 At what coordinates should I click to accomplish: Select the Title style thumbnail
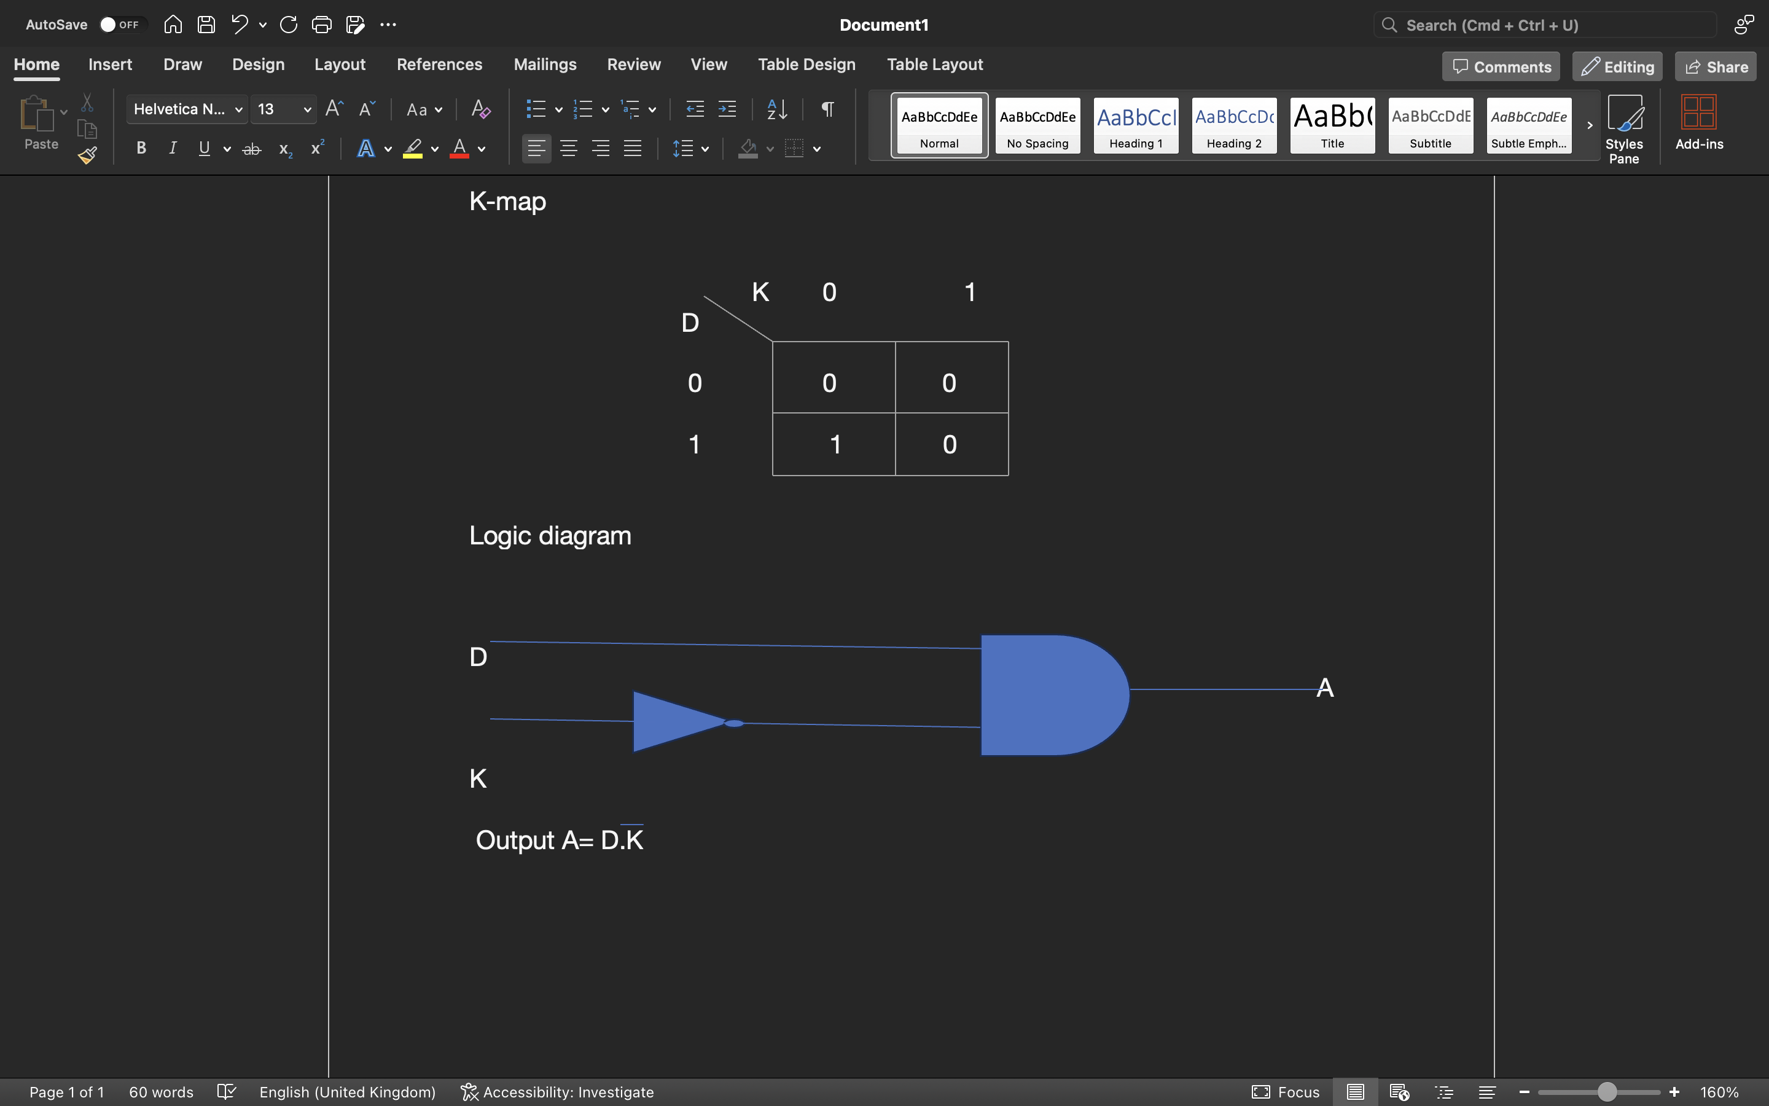[1332, 125]
